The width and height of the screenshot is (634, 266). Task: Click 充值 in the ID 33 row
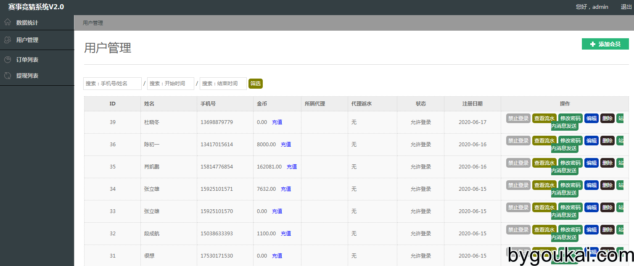[x=277, y=211]
